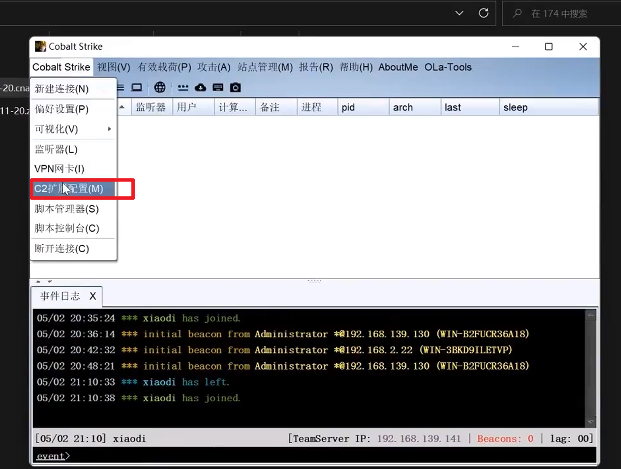Open the AboutMe menu
Viewport: 621px width, 469px height.
click(x=398, y=67)
